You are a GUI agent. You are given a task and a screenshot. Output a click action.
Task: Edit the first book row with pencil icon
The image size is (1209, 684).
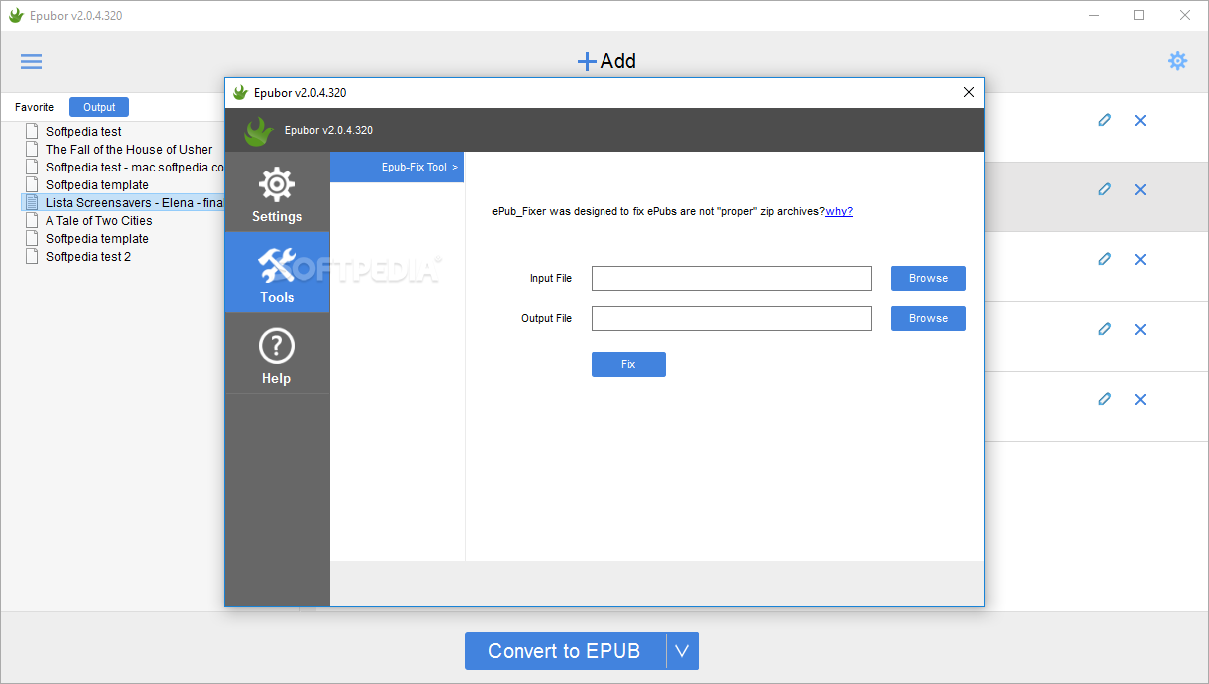pyautogui.click(x=1104, y=120)
